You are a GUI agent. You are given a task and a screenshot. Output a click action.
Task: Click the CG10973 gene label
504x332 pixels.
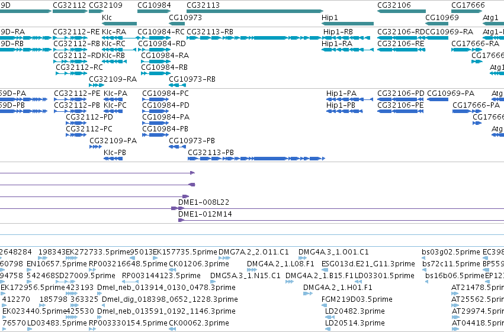185,17
